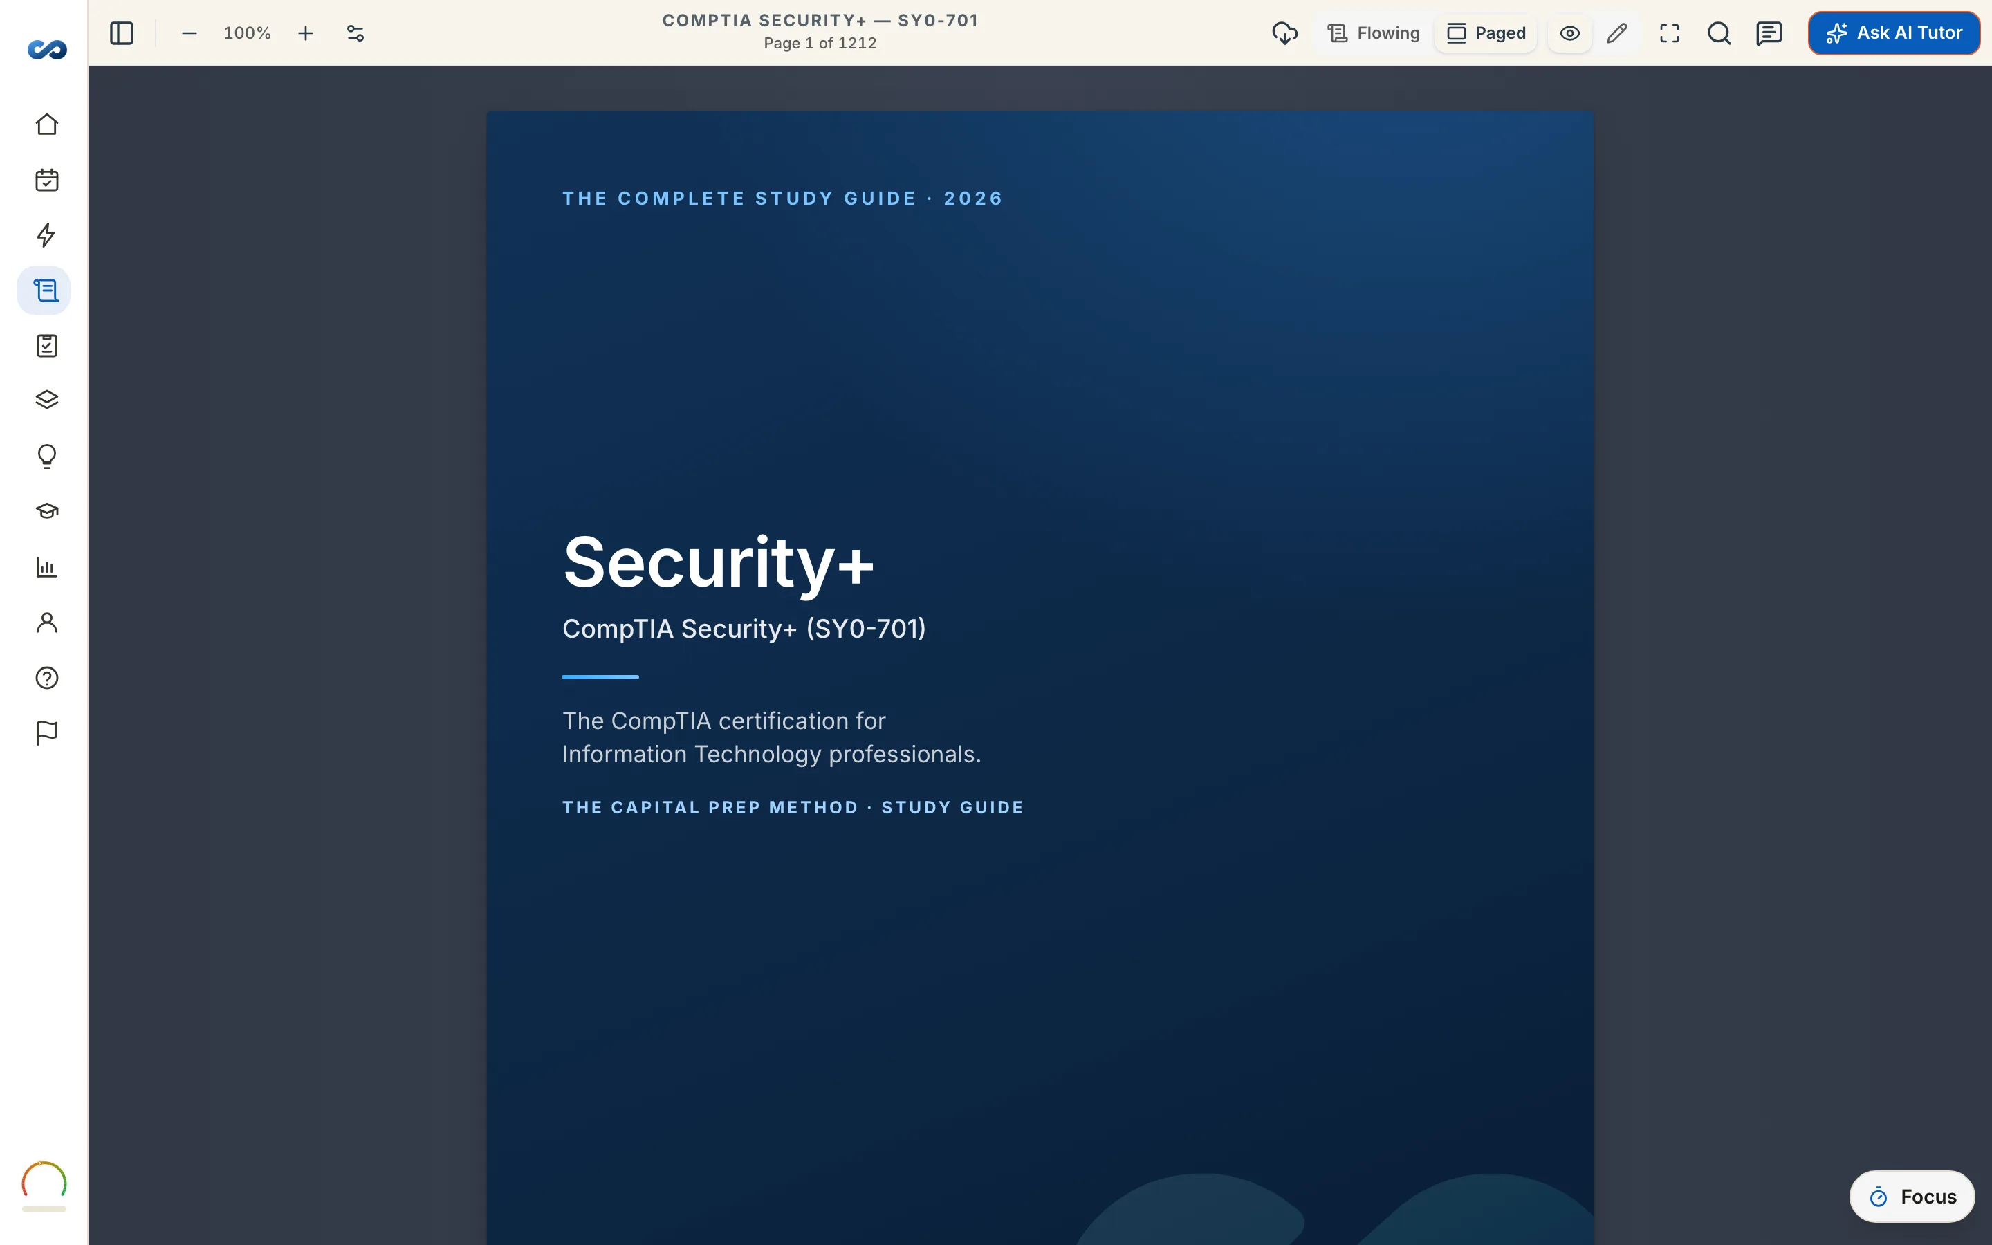1992x1245 pixels.
Task: Click the CompTIA Security+ (SY0-701) subtitle
Action: [744, 629]
